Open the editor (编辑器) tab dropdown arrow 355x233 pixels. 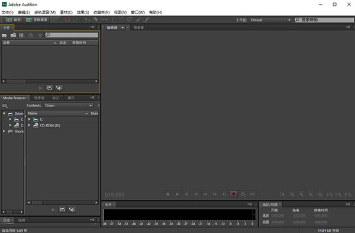pos(122,28)
